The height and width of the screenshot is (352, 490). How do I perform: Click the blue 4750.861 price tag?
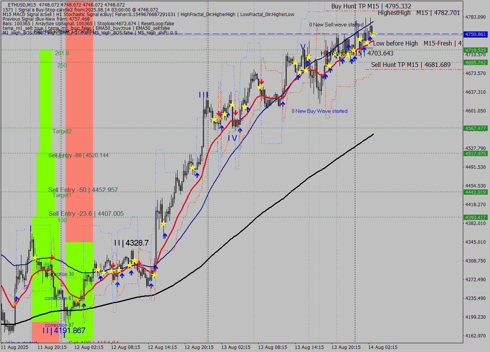[x=475, y=34]
